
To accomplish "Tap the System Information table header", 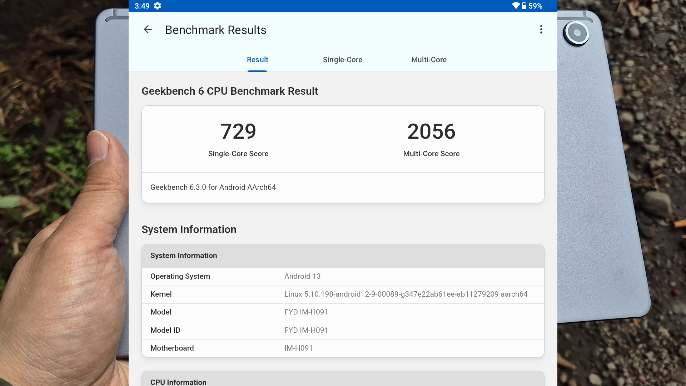I will tap(342, 256).
